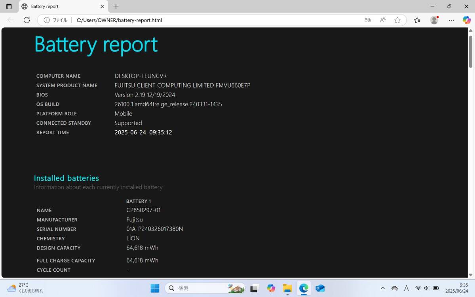This screenshot has height=297, width=475.
Task: Open the Favorites list icon
Action: click(x=417, y=20)
